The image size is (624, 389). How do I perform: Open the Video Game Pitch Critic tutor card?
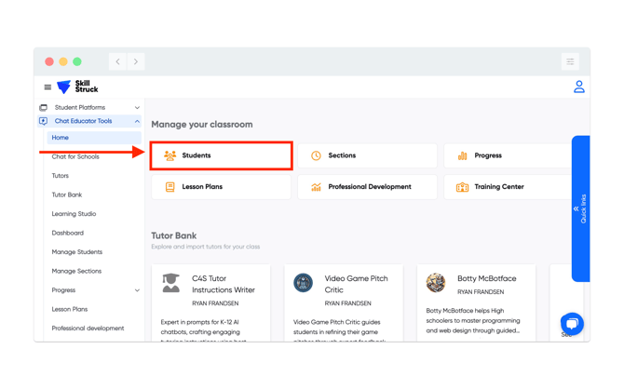[x=343, y=302]
